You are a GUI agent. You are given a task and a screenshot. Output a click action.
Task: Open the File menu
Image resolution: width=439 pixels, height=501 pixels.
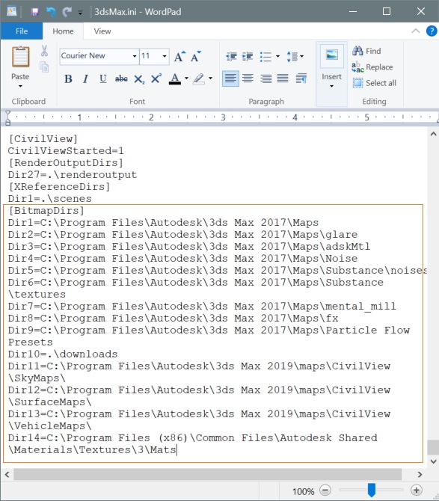click(x=22, y=31)
